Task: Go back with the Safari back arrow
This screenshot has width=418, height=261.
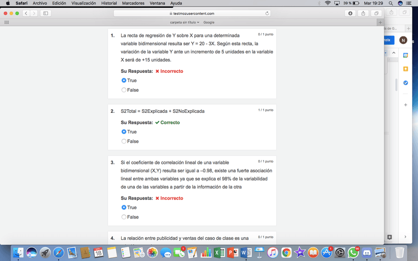Action: point(26,13)
